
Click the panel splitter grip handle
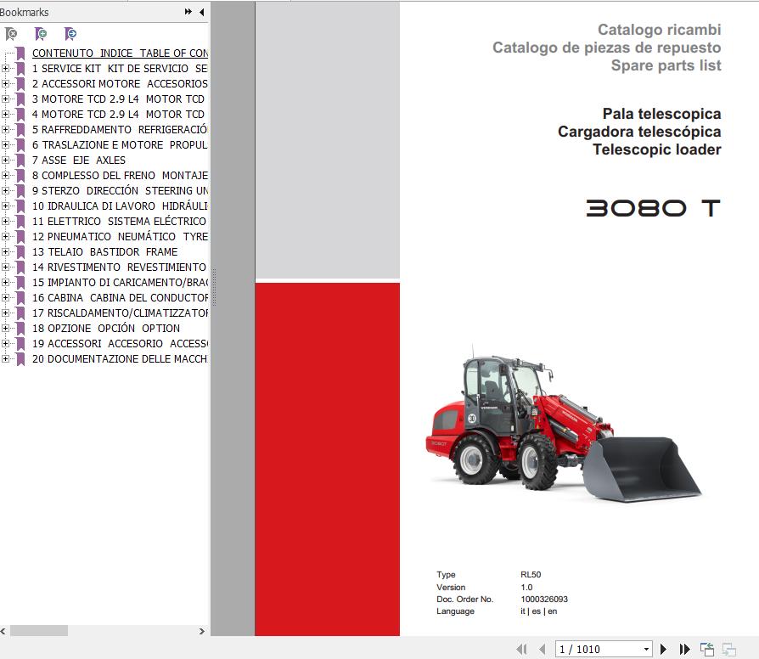(213, 287)
